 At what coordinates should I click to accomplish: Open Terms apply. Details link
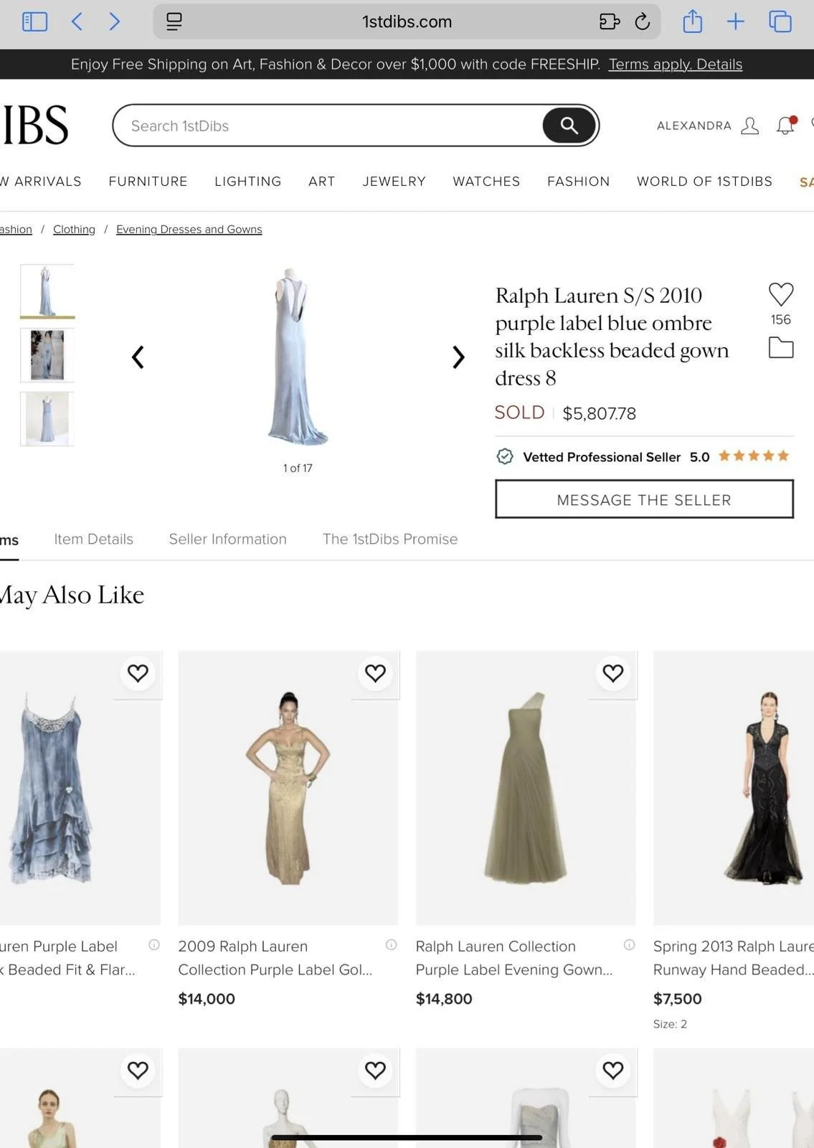coord(675,65)
